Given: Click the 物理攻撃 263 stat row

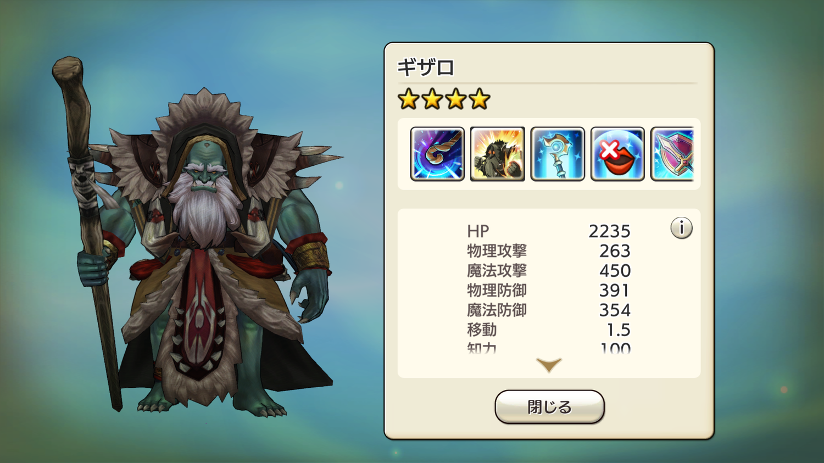Looking at the screenshot, I should tap(549, 251).
